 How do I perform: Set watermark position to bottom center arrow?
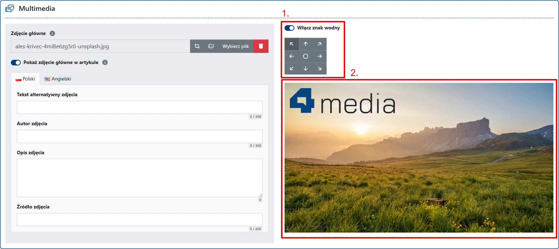tap(306, 69)
